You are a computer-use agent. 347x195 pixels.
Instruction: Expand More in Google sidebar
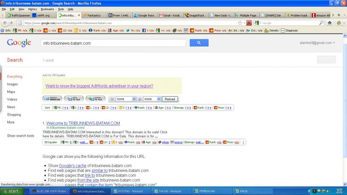pos(11,122)
